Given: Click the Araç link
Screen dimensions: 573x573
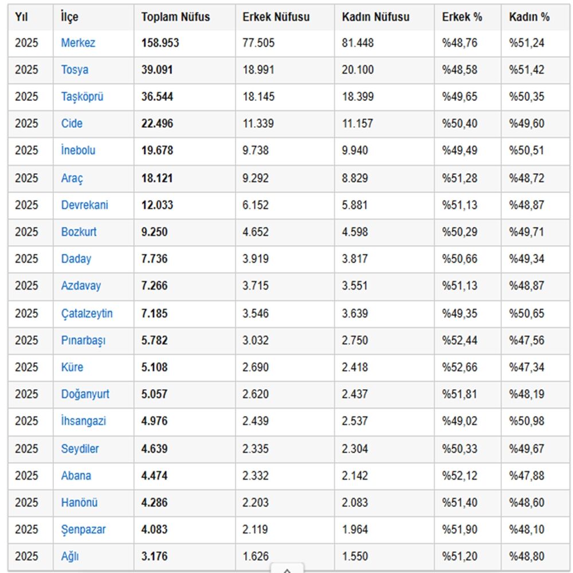Looking at the screenshot, I should 72,178.
